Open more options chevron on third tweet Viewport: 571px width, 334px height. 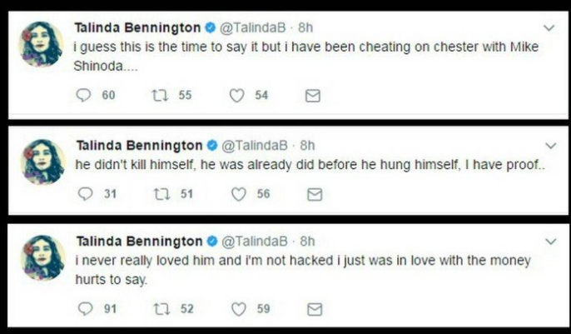[x=549, y=241]
